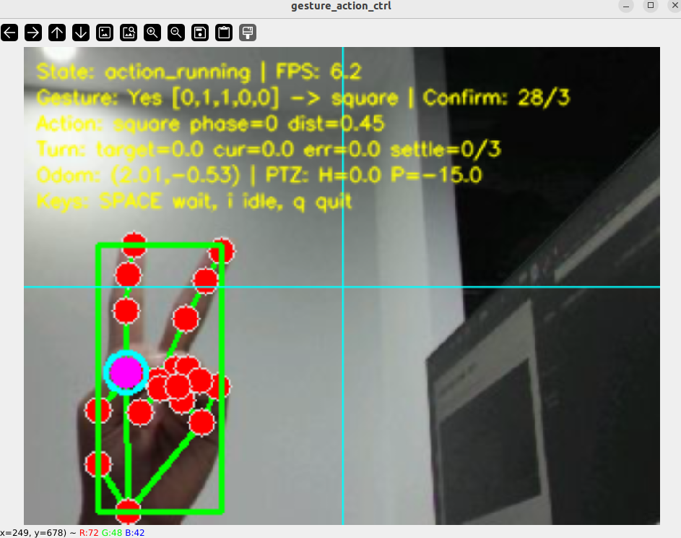Click the blue B:42 value in status bar

click(x=134, y=533)
